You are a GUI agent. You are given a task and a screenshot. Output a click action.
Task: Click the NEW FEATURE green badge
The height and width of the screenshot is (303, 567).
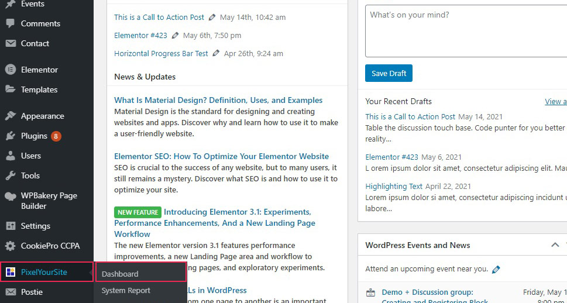pos(138,212)
